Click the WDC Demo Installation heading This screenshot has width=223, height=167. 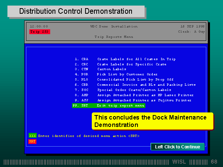(114, 26)
